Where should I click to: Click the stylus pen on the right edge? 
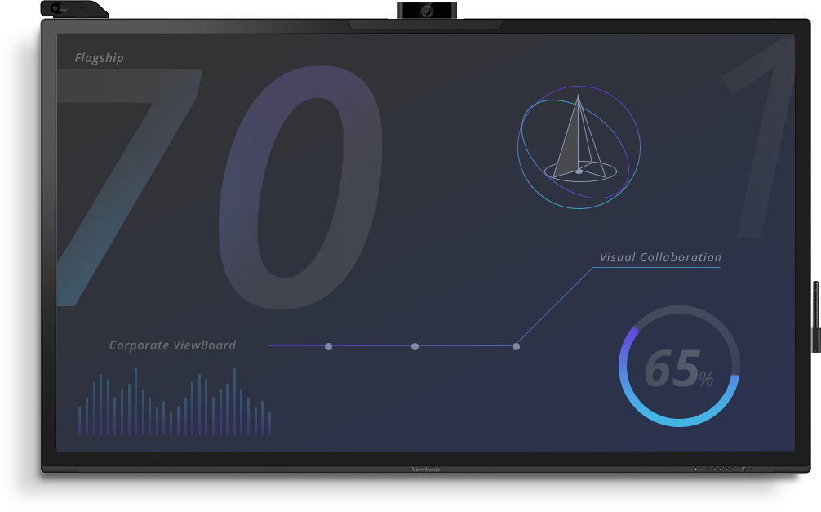(815, 316)
